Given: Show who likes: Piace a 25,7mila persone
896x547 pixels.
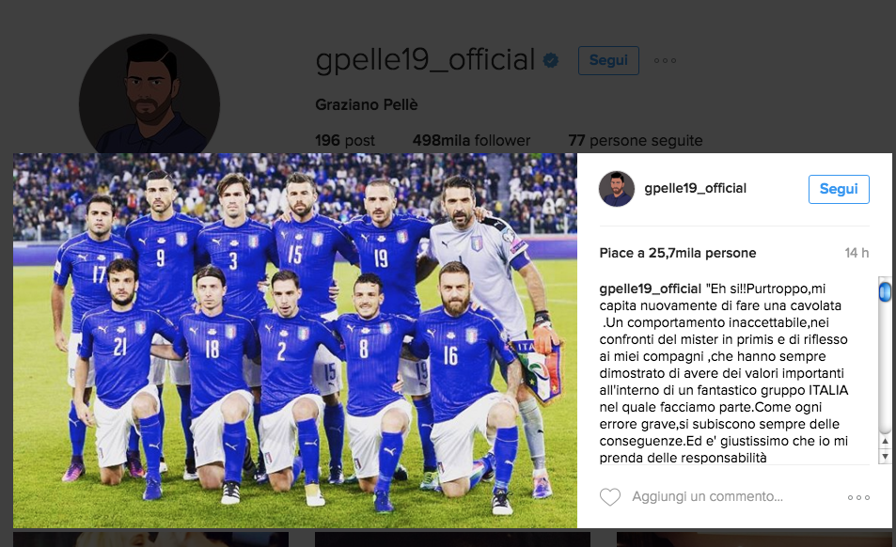Looking at the screenshot, I should tap(678, 253).
